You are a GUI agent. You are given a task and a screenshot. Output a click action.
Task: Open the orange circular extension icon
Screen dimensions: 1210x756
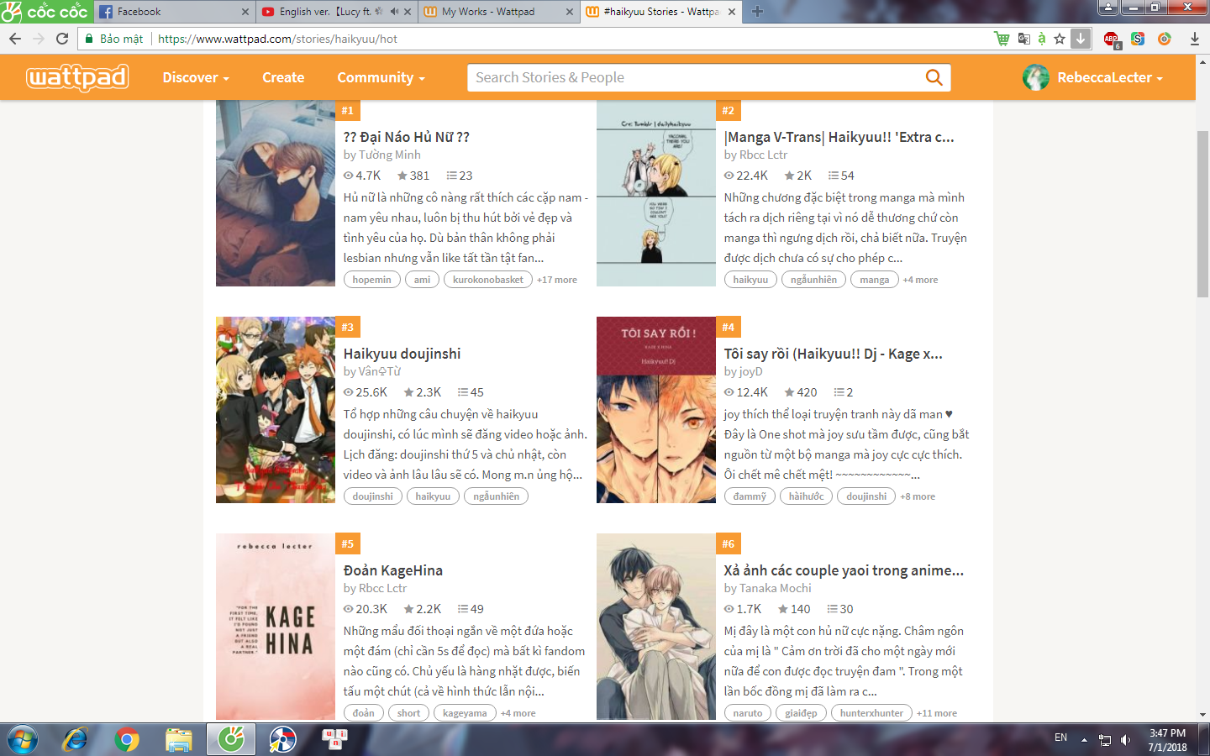[x=1165, y=39]
